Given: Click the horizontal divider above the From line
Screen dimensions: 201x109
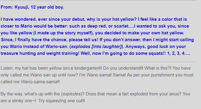Looking at the screenshot, I should point(99,1).
